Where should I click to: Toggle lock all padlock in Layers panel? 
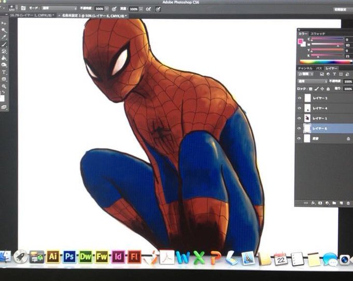[x=328, y=89]
